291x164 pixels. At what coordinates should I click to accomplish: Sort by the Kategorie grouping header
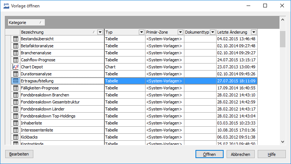[26, 23]
